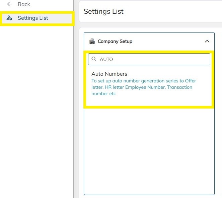
Task: Collapse the Company Setup panel chevron
Action: pos(207,41)
